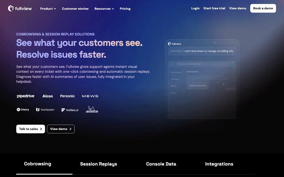Switch to Console Data tab
This screenshot has width=284, height=177.
pos(161,164)
